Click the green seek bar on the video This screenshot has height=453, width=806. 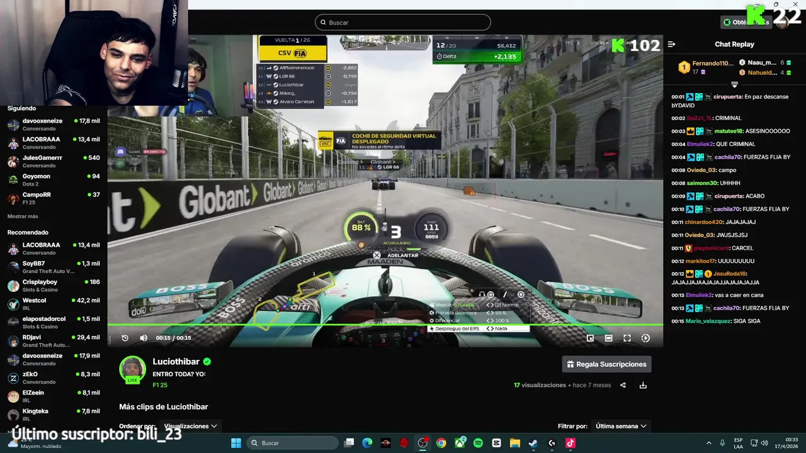click(385, 325)
